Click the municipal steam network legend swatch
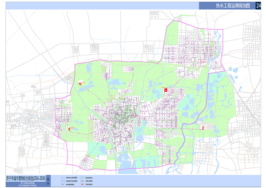The height and width of the screenshot is (188, 266). (x=63, y=181)
